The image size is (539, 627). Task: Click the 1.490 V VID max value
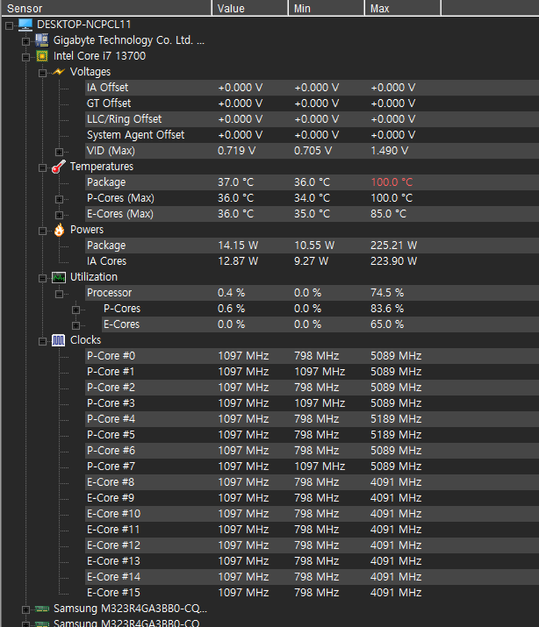coord(389,151)
